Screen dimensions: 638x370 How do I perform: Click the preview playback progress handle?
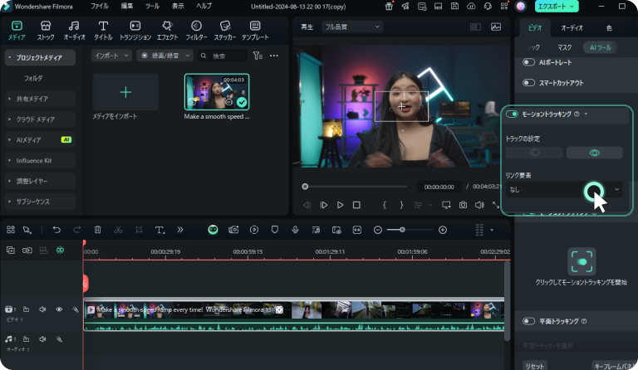click(x=305, y=187)
